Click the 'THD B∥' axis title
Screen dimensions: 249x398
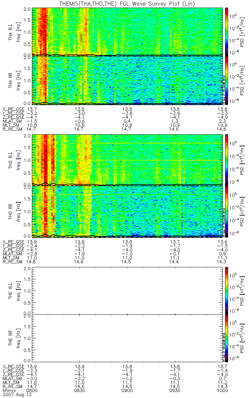click(11, 211)
